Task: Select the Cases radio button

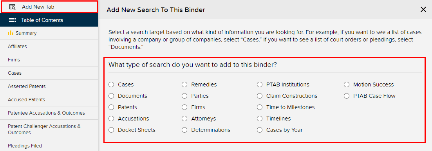Action: pyautogui.click(x=111, y=84)
